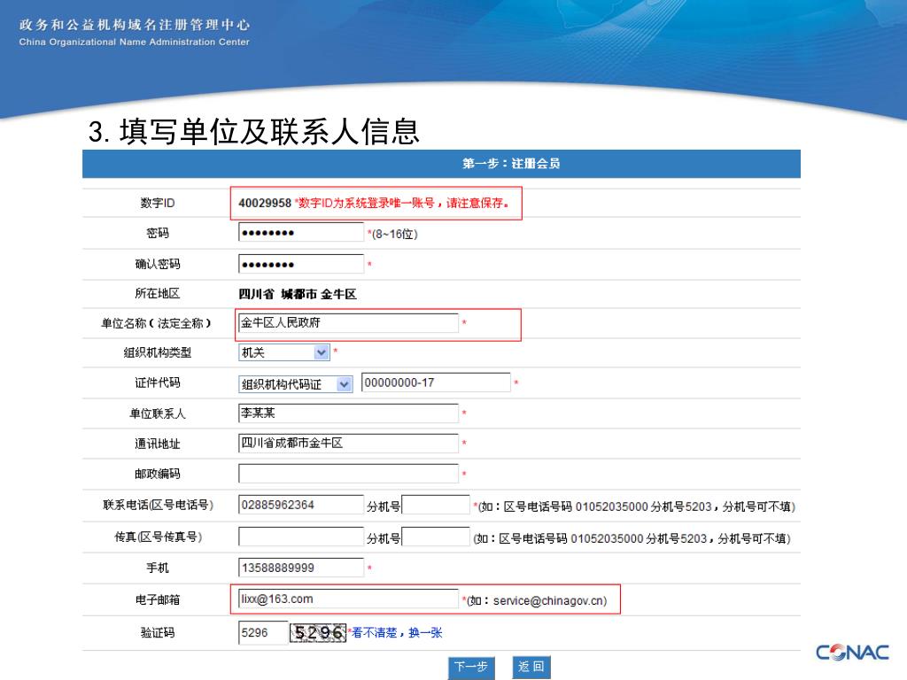Screen dimensions: 907x680
Task: Click the telephone extension number field
Action: [x=436, y=506]
